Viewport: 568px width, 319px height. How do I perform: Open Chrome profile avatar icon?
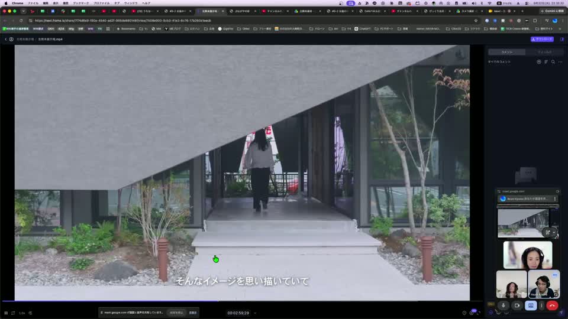pos(555,21)
